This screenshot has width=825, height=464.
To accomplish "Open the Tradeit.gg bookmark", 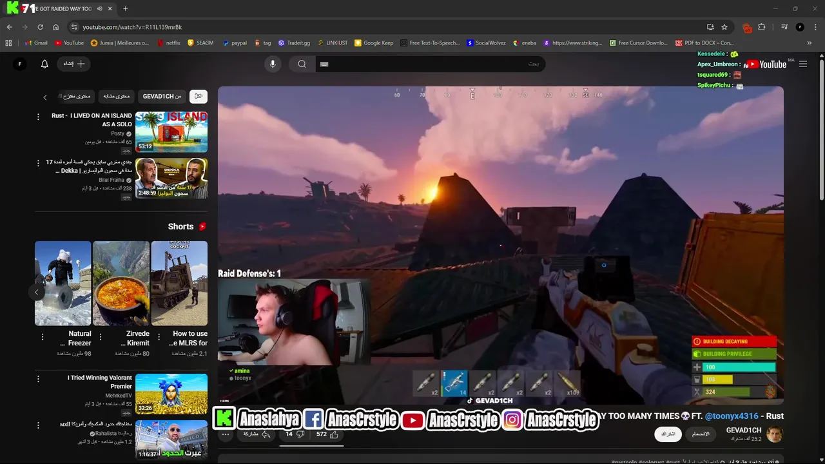I will tap(294, 43).
